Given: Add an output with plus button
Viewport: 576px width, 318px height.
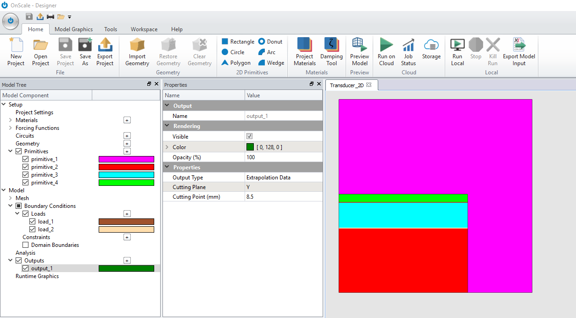Looking at the screenshot, I should coord(127,261).
